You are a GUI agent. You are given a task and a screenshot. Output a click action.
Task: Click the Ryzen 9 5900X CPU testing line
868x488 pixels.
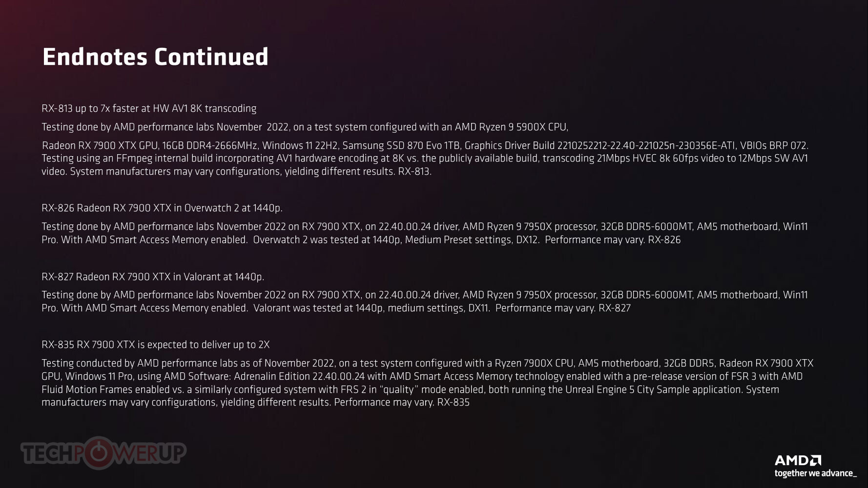tap(305, 127)
